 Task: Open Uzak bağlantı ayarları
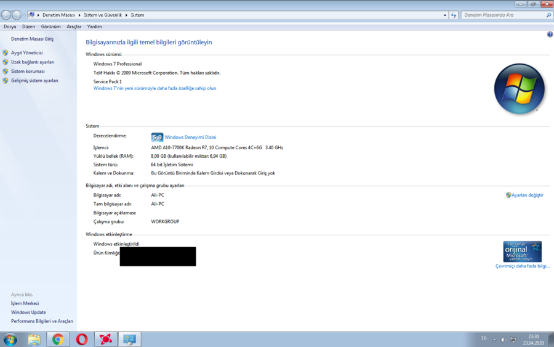pos(33,62)
